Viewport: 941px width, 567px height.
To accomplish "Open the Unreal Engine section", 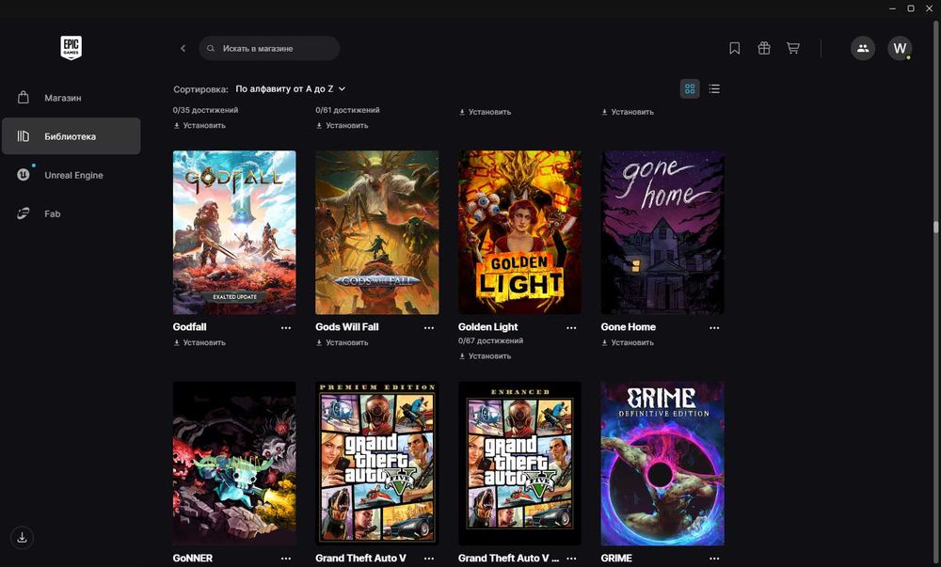I will 71,175.
